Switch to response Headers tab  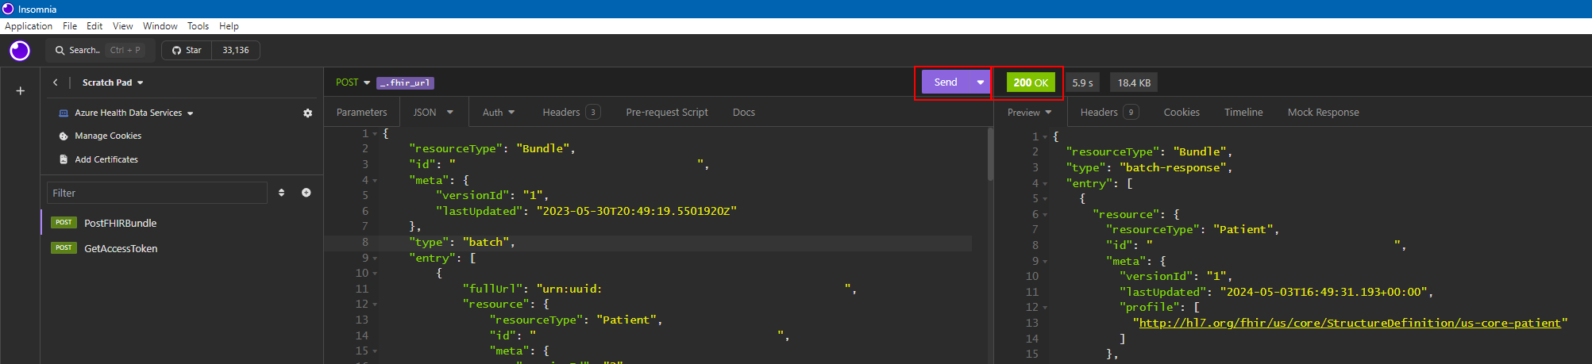(1109, 112)
